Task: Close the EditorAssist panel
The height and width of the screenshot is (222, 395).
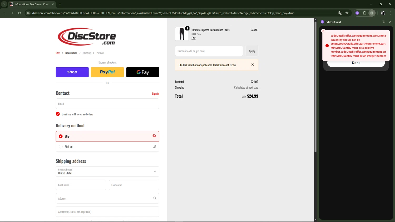Action: point(390,22)
